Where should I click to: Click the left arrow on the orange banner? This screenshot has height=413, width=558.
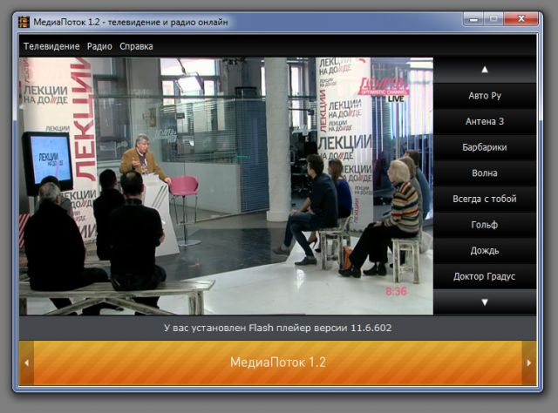[x=27, y=362]
